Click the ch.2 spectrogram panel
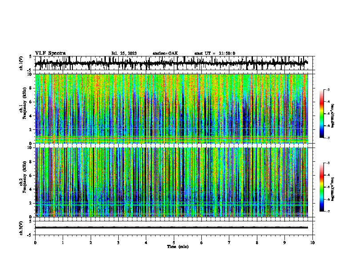352x272 pixels. [172, 182]
